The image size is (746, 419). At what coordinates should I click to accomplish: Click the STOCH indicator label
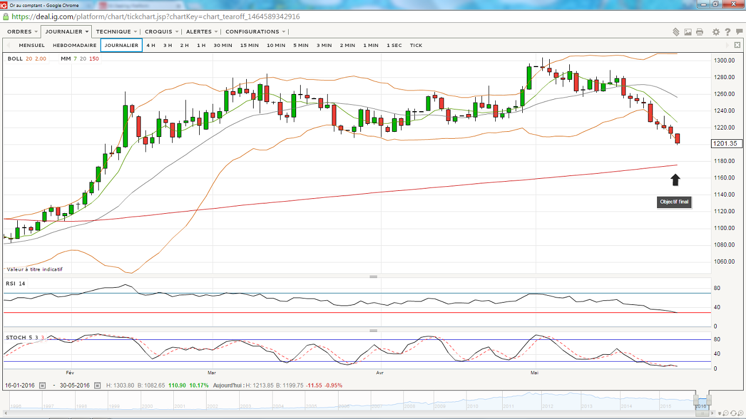point(15,338)
